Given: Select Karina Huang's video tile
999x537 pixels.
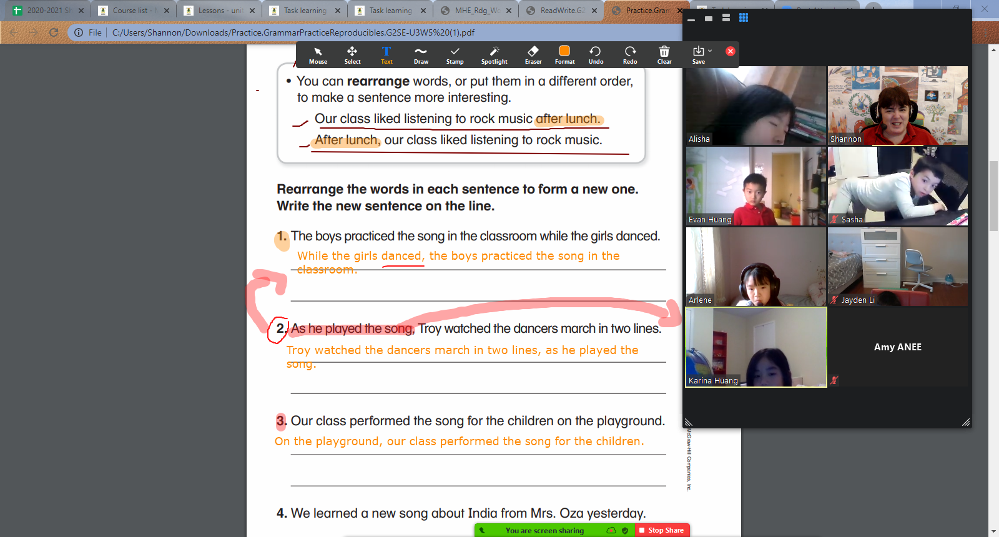Looking at the screenshot, I should 755,347.
